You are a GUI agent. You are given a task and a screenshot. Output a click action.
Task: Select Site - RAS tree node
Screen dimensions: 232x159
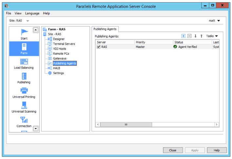tap(54, 34)
